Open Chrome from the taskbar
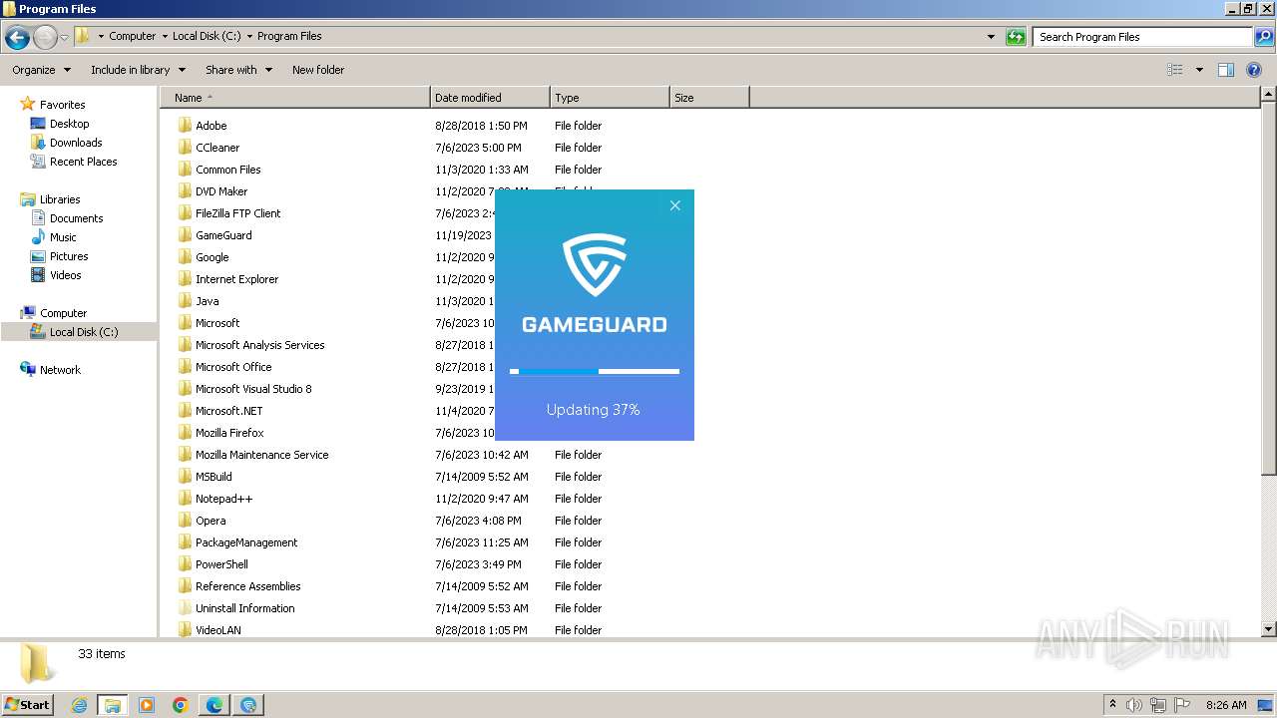 click(x=181, y=705)
